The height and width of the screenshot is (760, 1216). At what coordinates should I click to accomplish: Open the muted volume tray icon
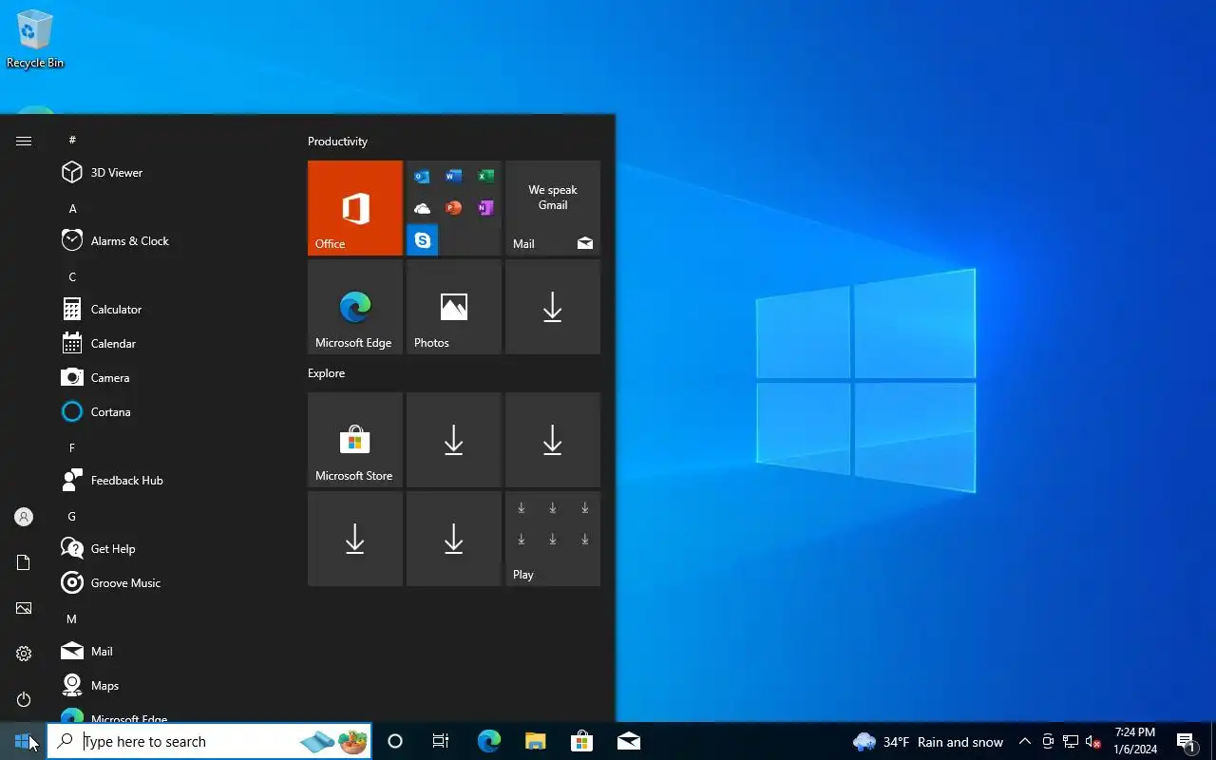(x=1093, y=742)
